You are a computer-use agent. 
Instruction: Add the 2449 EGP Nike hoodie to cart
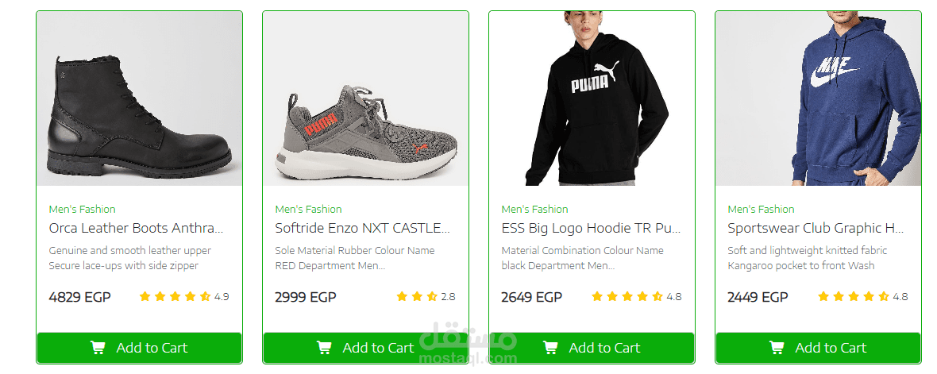tap(819, 348)
